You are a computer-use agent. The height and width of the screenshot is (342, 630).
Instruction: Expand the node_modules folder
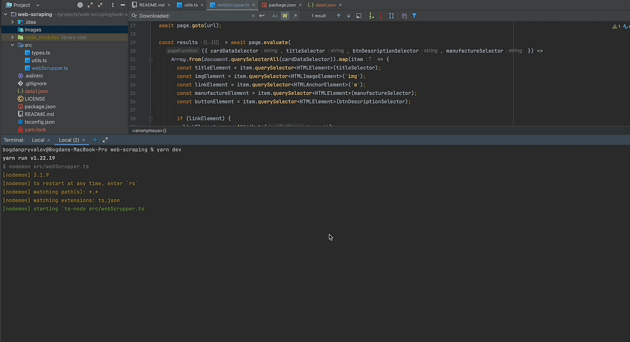13,37
